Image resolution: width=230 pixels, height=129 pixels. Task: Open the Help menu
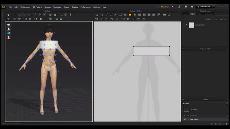[105, 7]
